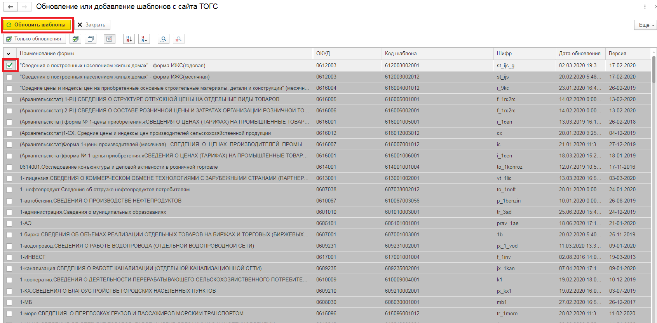This screenshot has width=657, height=323.
Task: Click the Наименование формы column header
Action: [165, 54]
